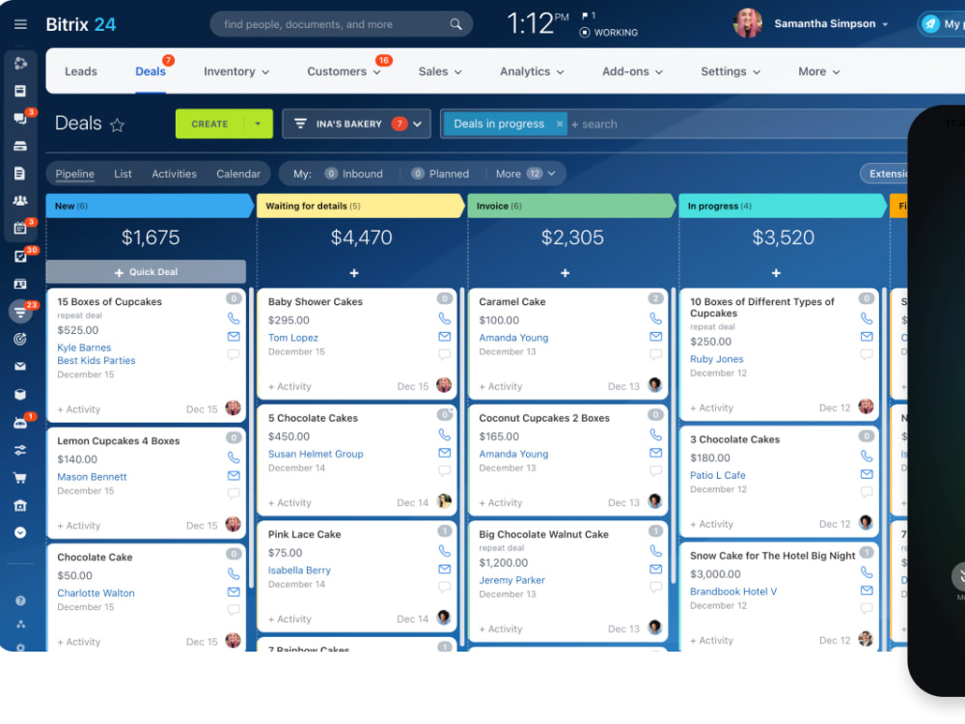Open help question mark sidebar icon
This screenshot has width=965, height=724.
pos(20,600)
